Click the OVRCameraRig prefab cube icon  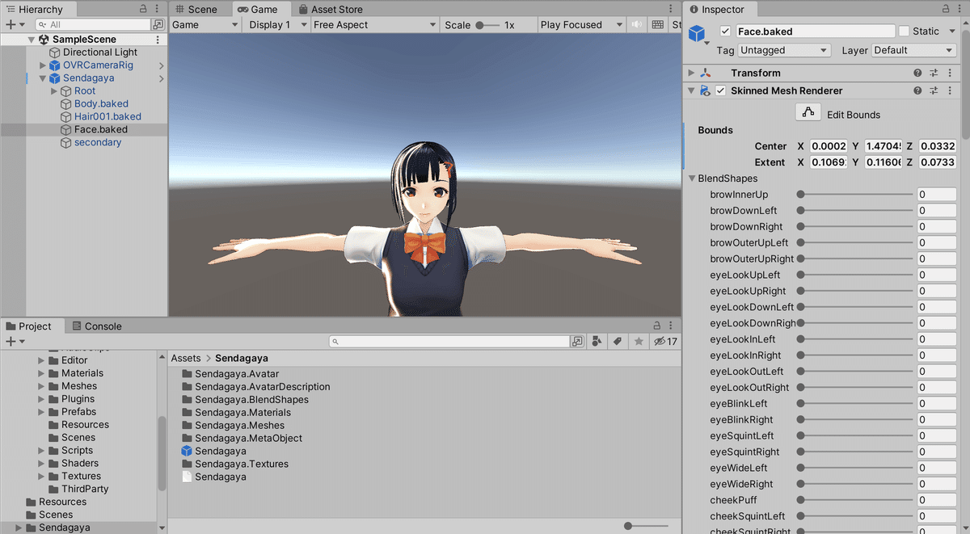pos(55,65)
